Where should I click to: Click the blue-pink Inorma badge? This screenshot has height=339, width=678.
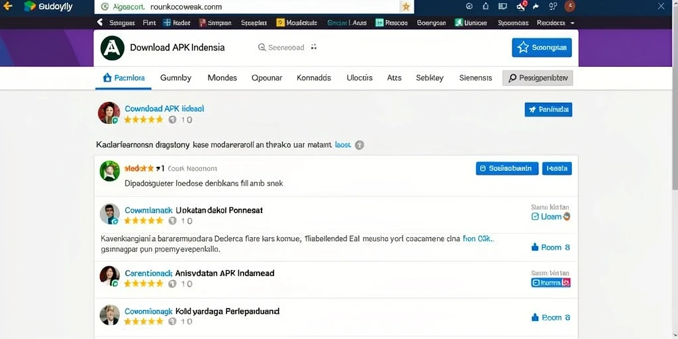[x=550, y=283]
